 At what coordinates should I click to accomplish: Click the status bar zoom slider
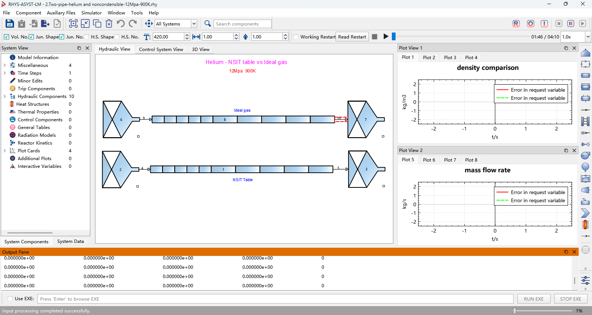click(543, 311)
